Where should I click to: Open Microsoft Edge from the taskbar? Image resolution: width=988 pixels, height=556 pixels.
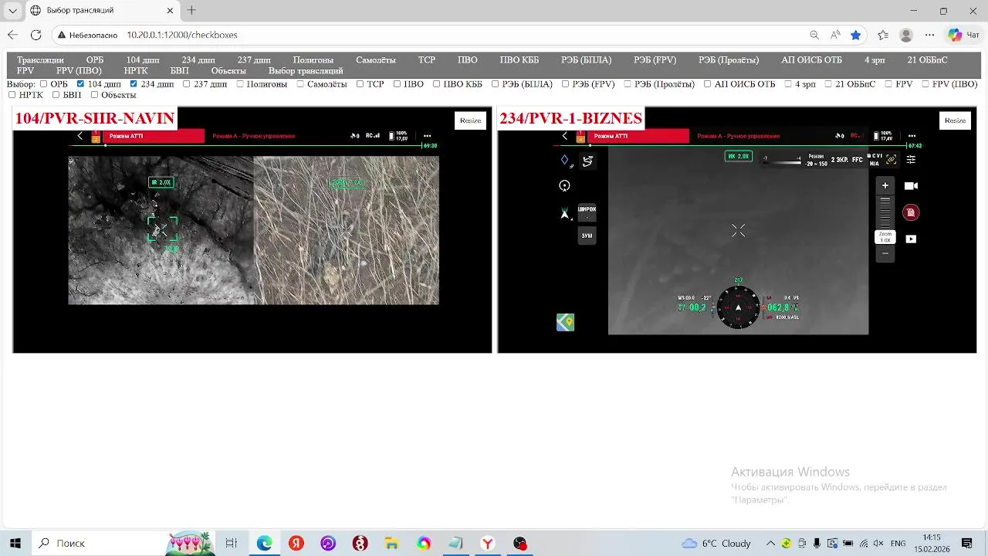pos(264,543)
